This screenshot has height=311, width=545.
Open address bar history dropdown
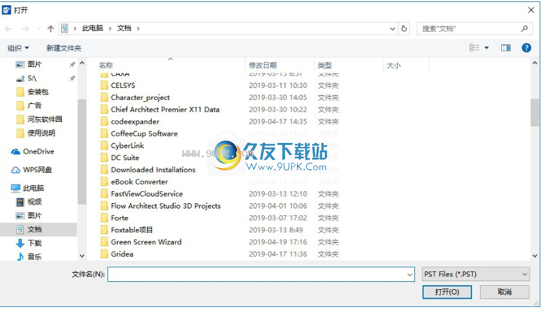click(x=393, y=28)
